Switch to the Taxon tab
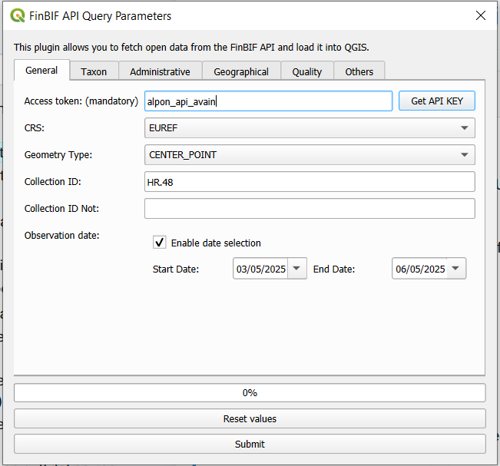Image resolution: width=500 pixels, height=466 pixels. (x=94, y=71)
